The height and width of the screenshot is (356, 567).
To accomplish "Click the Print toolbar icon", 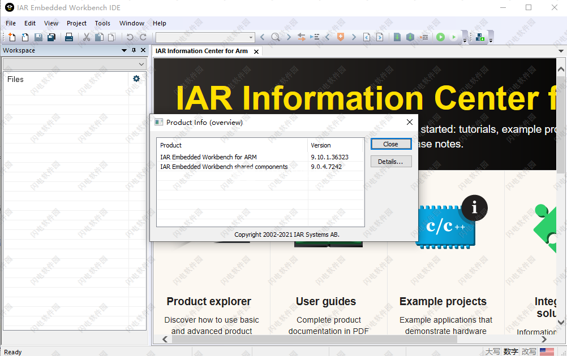I will coord(69,37).
